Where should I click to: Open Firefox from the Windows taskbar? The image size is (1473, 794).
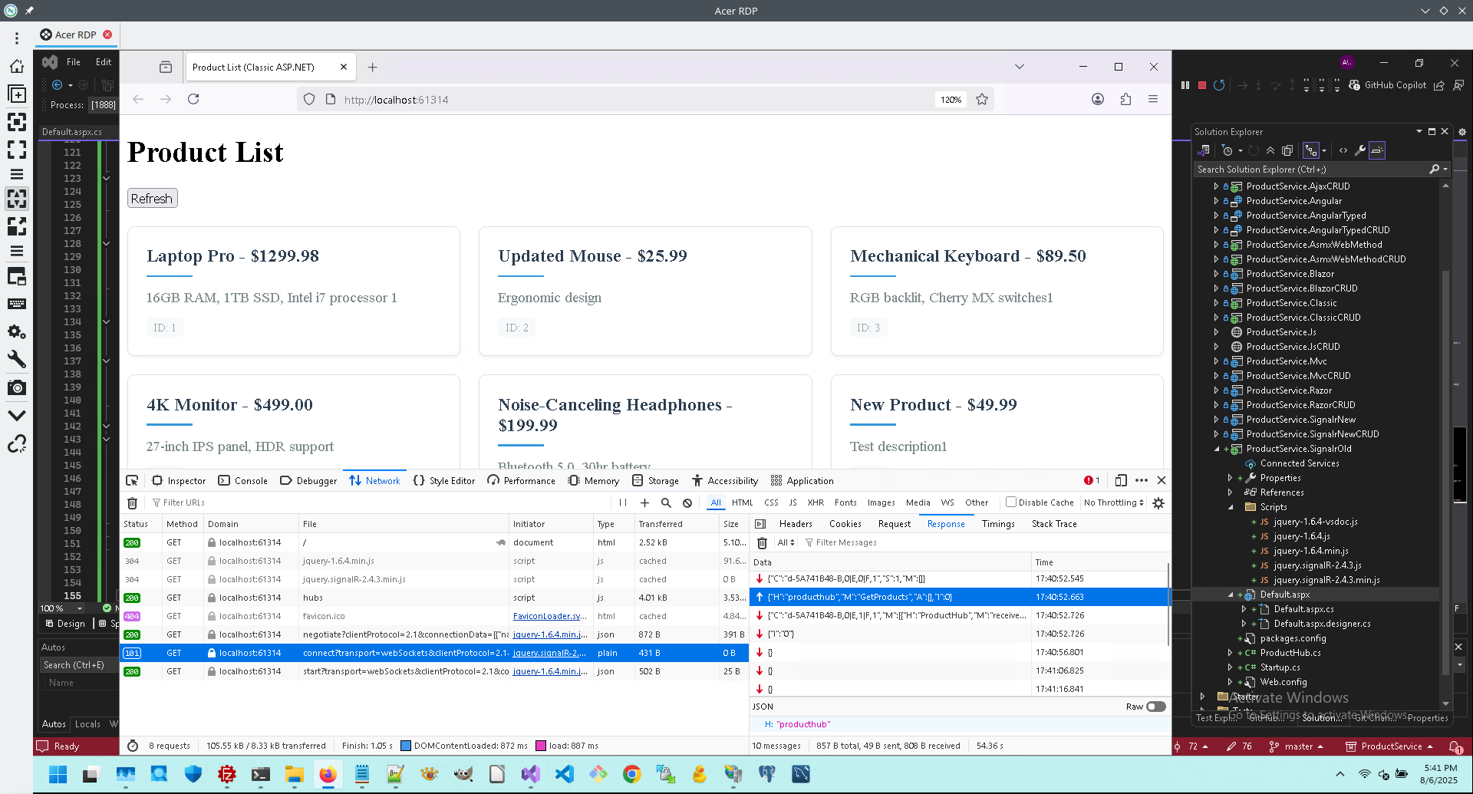click(328, 774)
